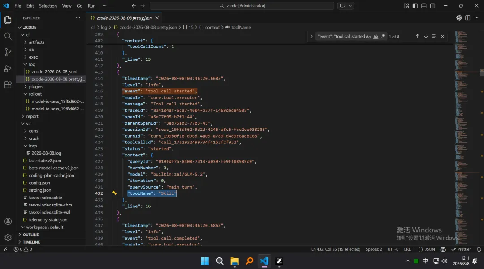This screenshot has height=269, width=484.
Task: Open the Explorer view in activity bar
Action: [8, 20]
